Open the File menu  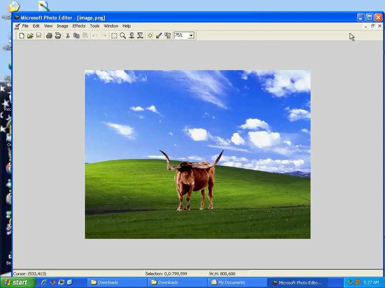(x=25, y=26)
